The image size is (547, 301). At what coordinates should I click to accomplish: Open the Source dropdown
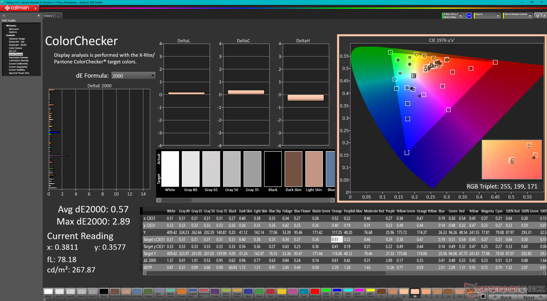coord(498,16)
